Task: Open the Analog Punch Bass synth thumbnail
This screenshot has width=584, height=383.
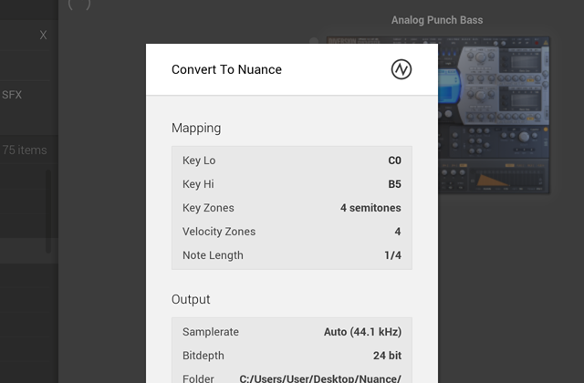Action: tap(494, 115)
